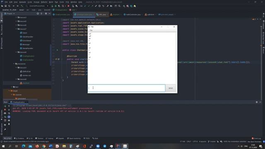The image size is (265, 149).
Task: Toggle the pin tab icon in Run panel
Action: (5, 129)
